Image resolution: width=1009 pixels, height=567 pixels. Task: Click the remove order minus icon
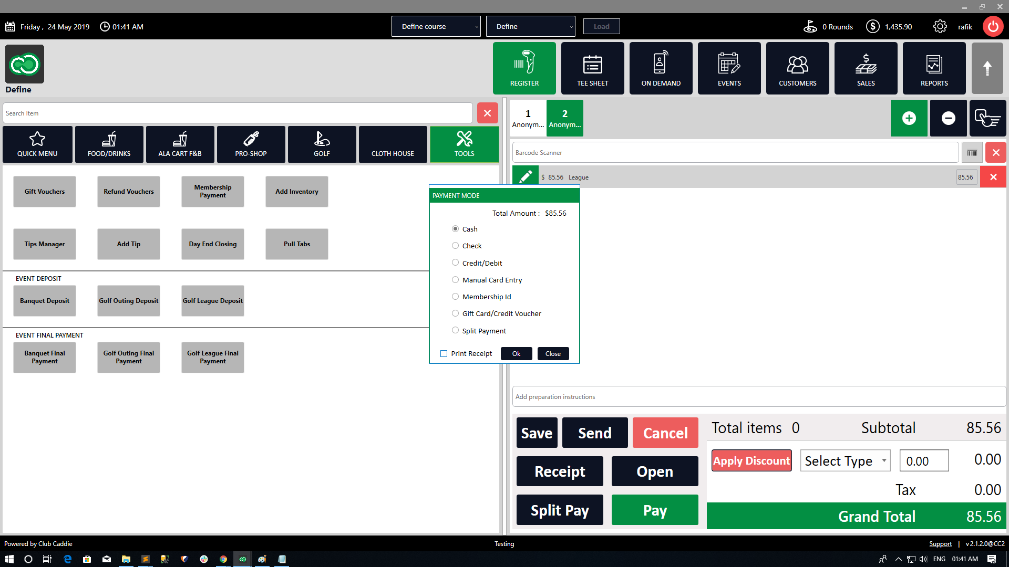click(948, 118)
